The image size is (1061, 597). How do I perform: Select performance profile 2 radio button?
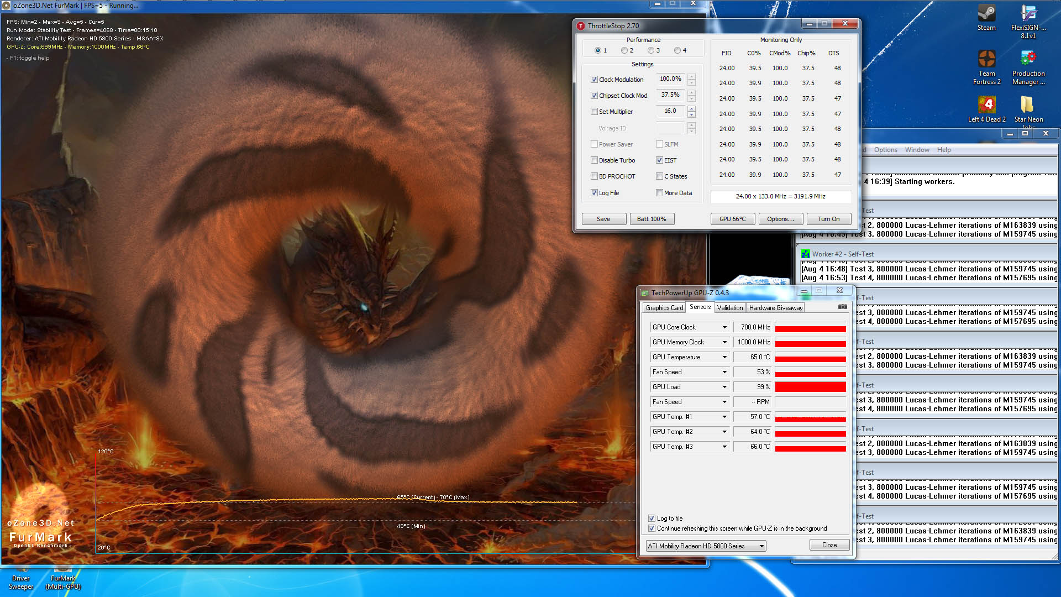coord(624,50)
